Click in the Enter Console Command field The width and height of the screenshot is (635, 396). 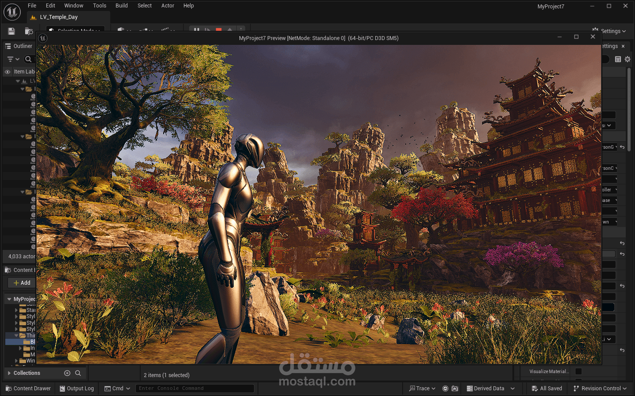pos(194,389)
